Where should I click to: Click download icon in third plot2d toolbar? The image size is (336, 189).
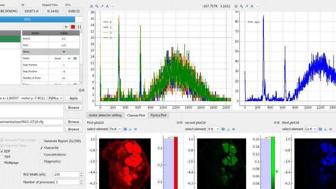click(325, 129)
